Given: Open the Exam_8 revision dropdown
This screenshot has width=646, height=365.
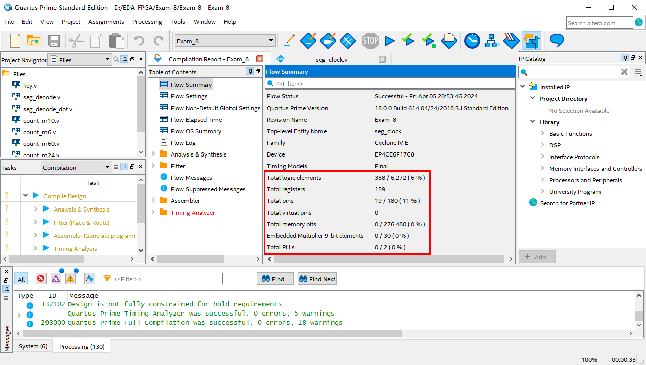Looking at the screenshot, I should [225, 41].
